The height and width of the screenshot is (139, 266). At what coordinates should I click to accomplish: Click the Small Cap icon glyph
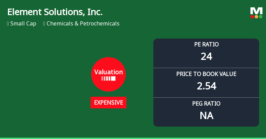click(x=8, y=24)
